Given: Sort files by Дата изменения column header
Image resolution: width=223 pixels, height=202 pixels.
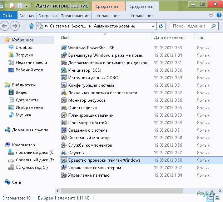Looking at the screenshot, I should tap(170, 37).
